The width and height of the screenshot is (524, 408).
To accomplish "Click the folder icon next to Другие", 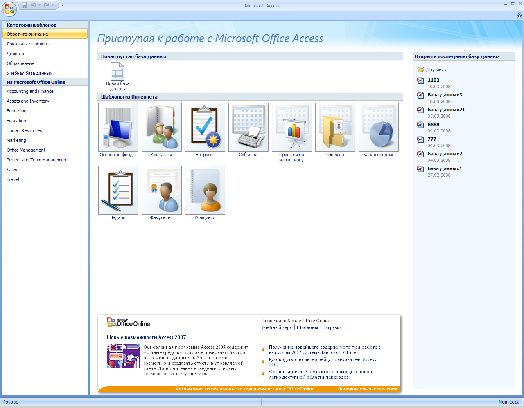I will (420, 69).
